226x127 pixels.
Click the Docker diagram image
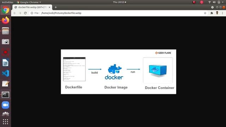pos(119,72)
